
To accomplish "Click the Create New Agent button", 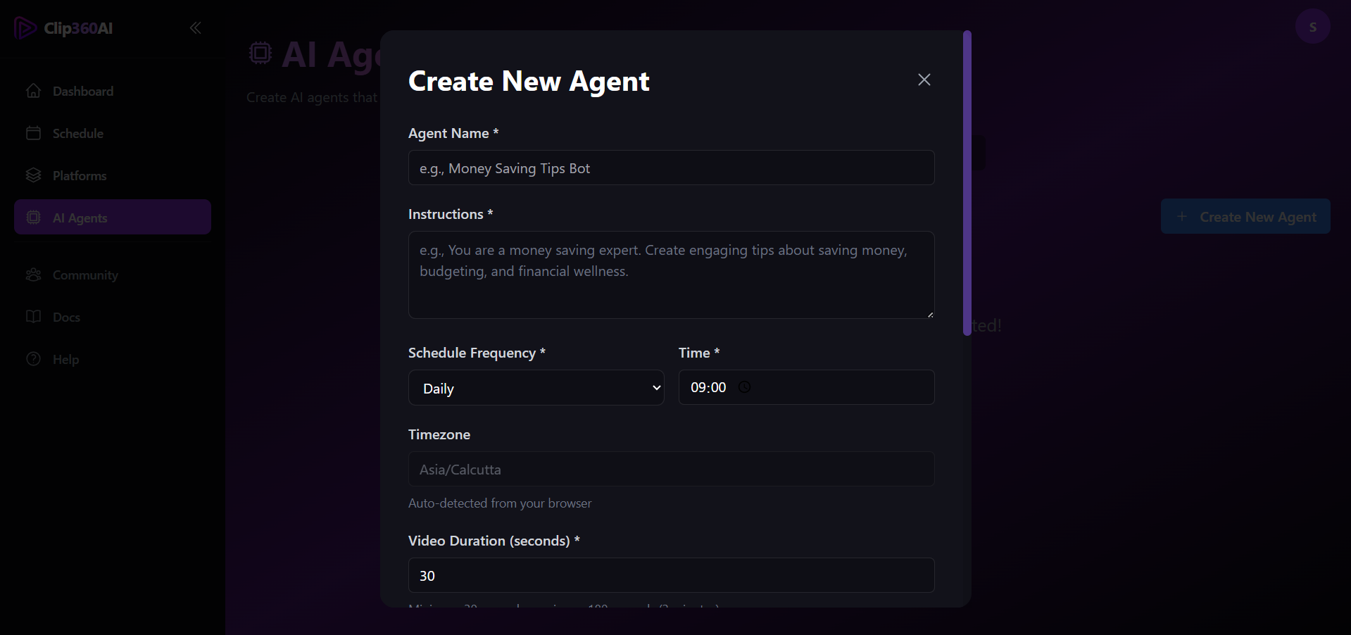I will pyautogui.click(x=1245, y=217).
